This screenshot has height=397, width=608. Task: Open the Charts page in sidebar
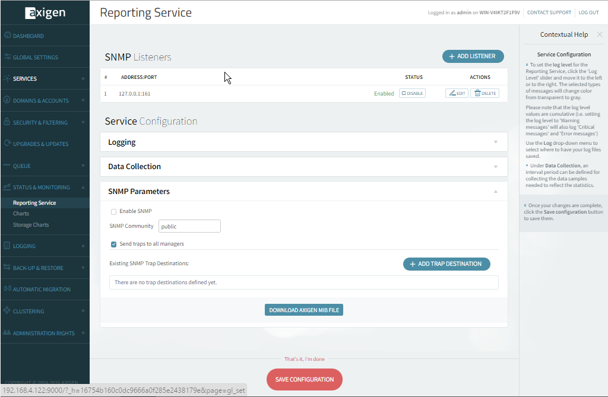pyautogui.click(x=21, y=214)
